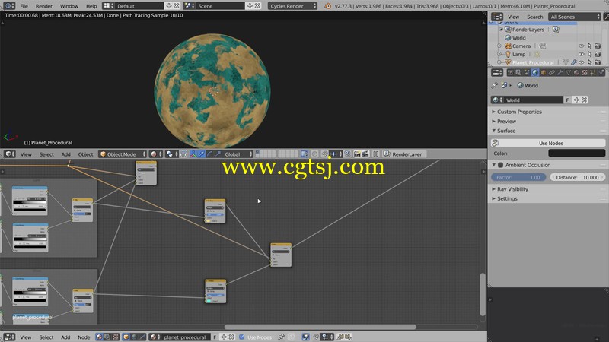Open the Scene properties tab icon

pyautogui.click(x=527, y=72)
